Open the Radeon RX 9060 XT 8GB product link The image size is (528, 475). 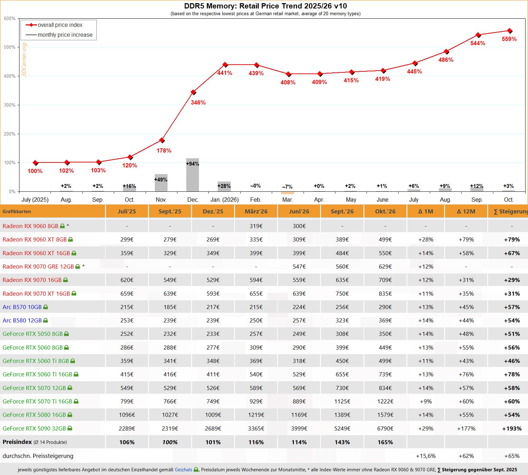35,239
